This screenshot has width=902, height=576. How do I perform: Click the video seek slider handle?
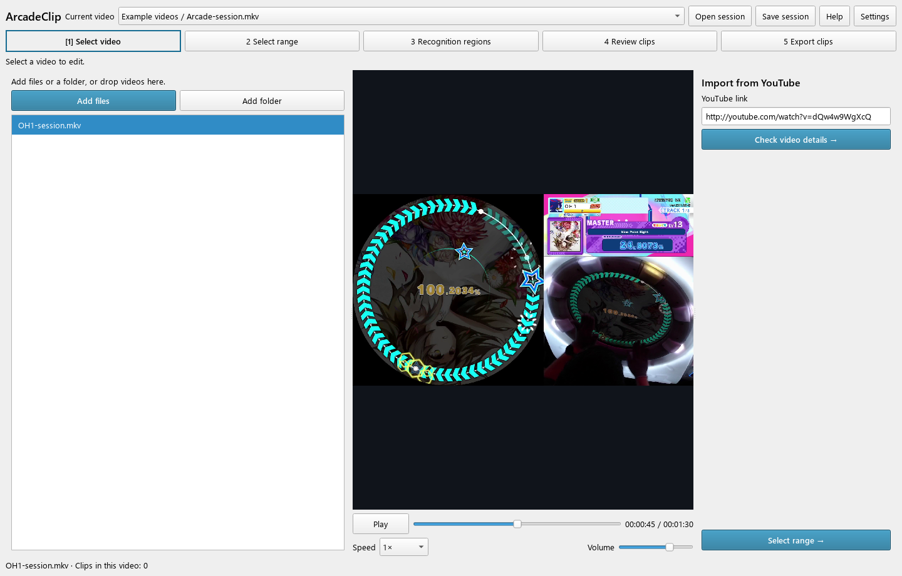pyautogui.click(x=517, y=524)
